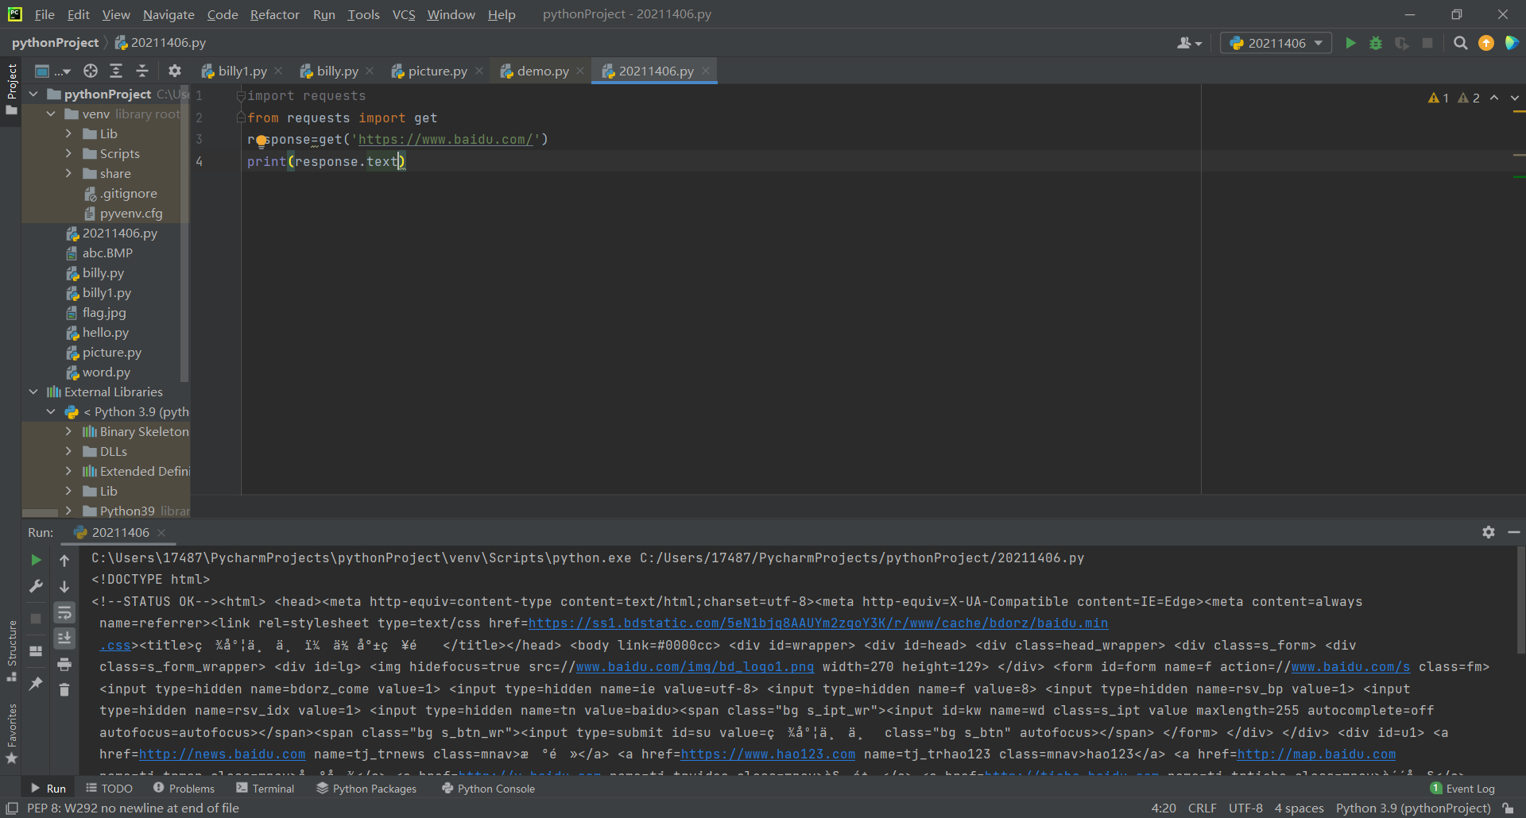Go to previous highlighted error arrow
The width and height of the screenshot is (1526, 818).
[x=1494, y=98]
